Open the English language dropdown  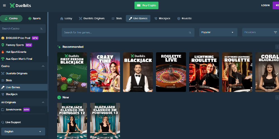click(23, 131)
